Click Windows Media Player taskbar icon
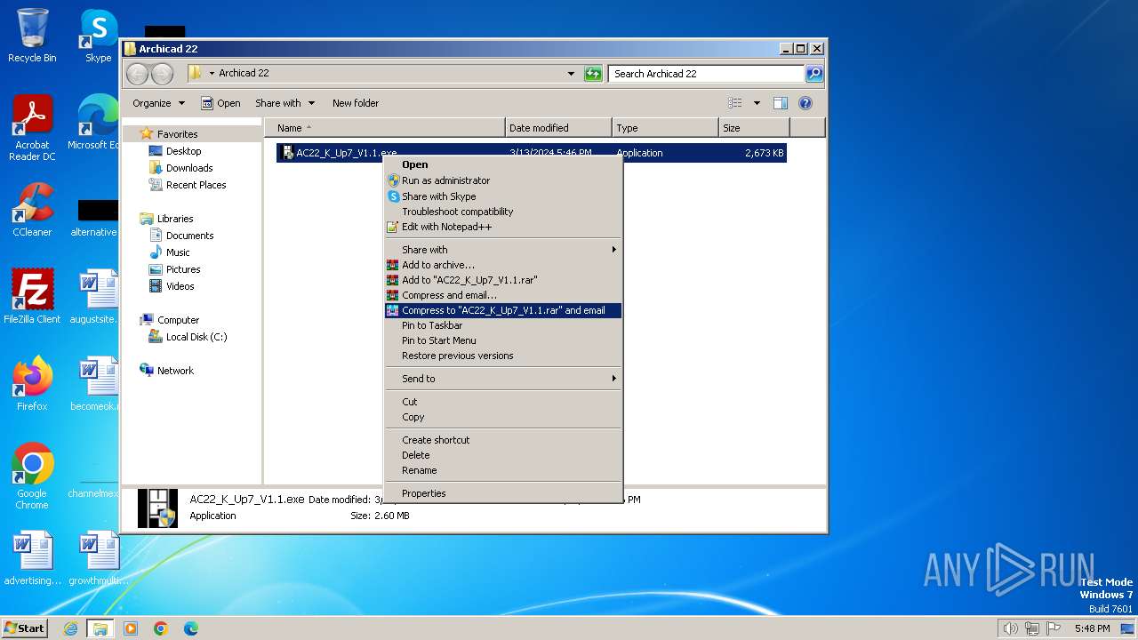 point(131,628)
